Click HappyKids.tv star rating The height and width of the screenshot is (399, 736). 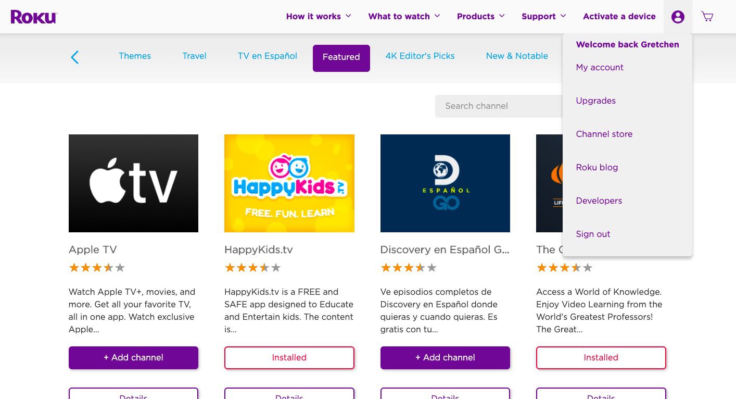pyautogui.click(x=252, y=268)
